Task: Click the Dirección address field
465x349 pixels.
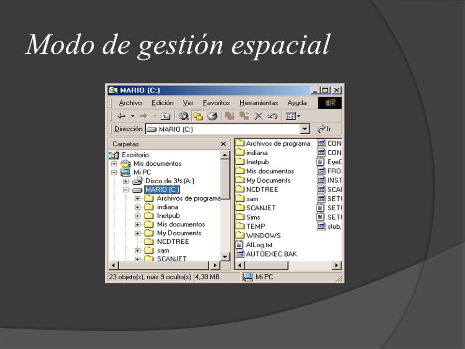Action: coord(228,129)
